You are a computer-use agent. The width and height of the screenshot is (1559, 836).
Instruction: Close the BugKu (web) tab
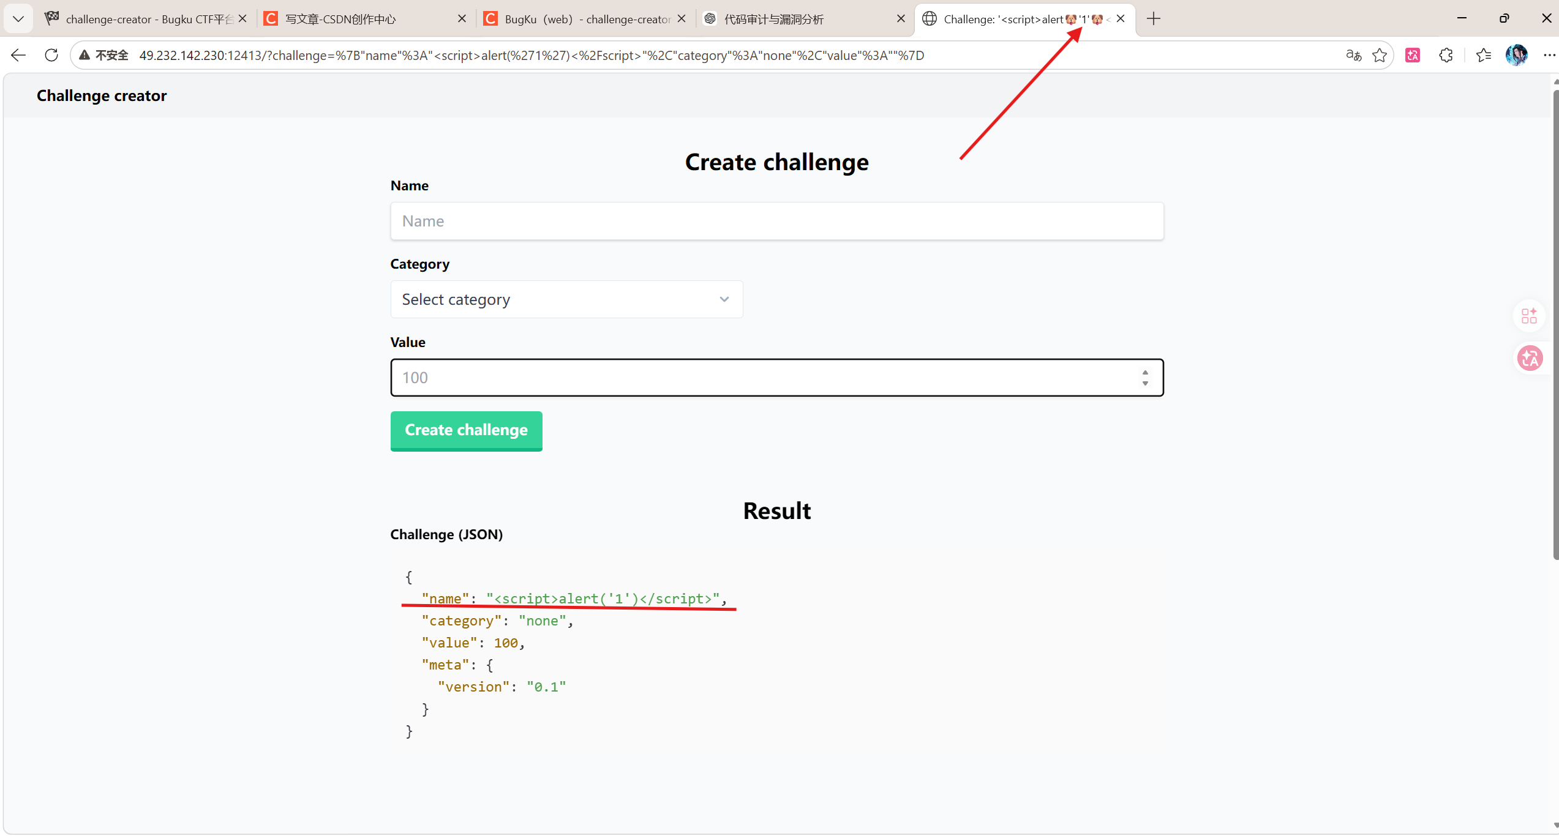click(682, 19)
